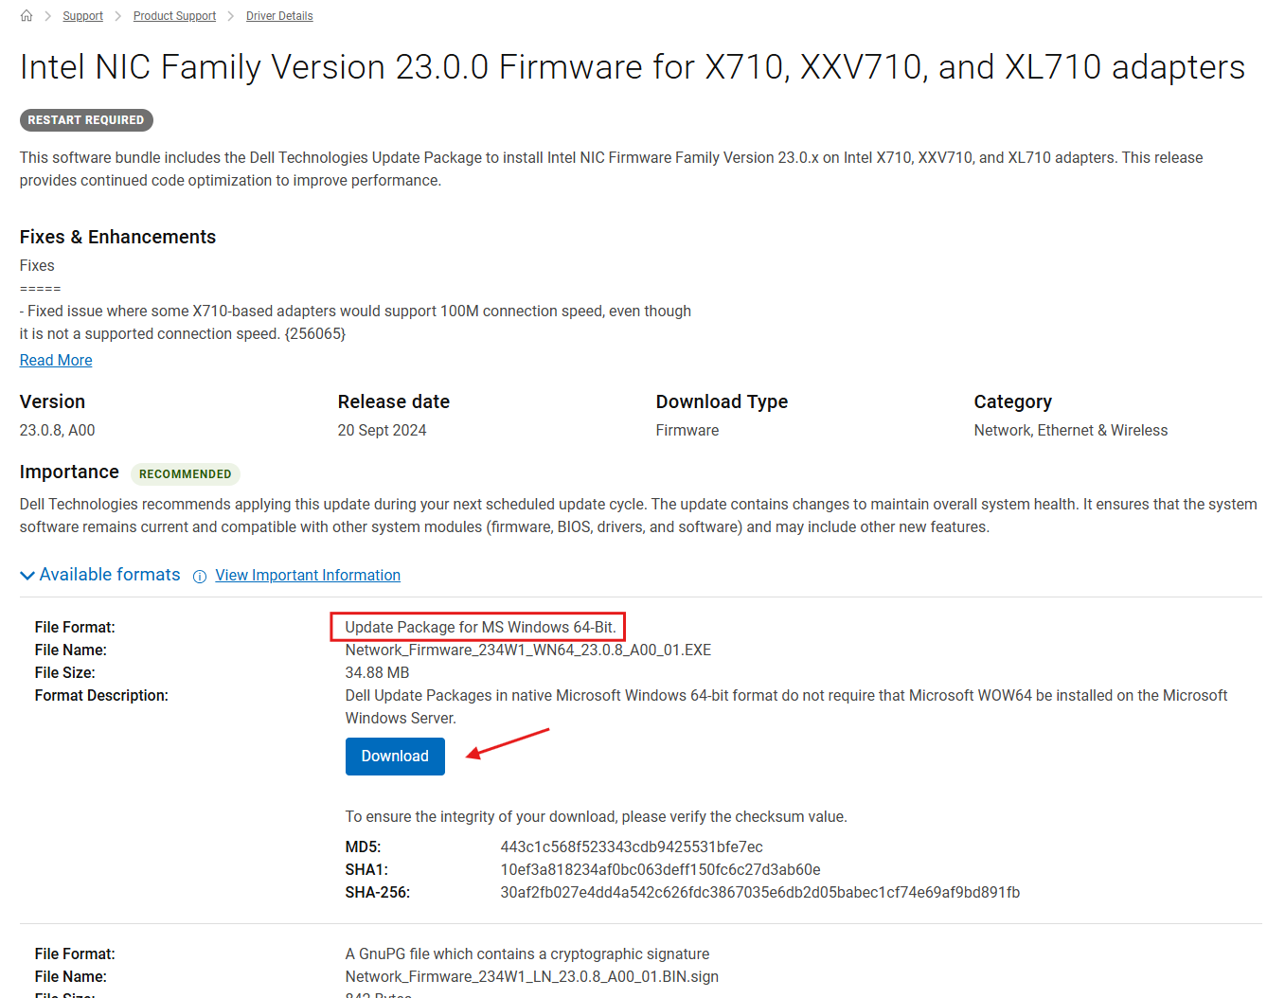This screenshot has height=998, width=1267.
Task: Click the Driver Details breadcrumb link
Action: [x=279, y=15]
